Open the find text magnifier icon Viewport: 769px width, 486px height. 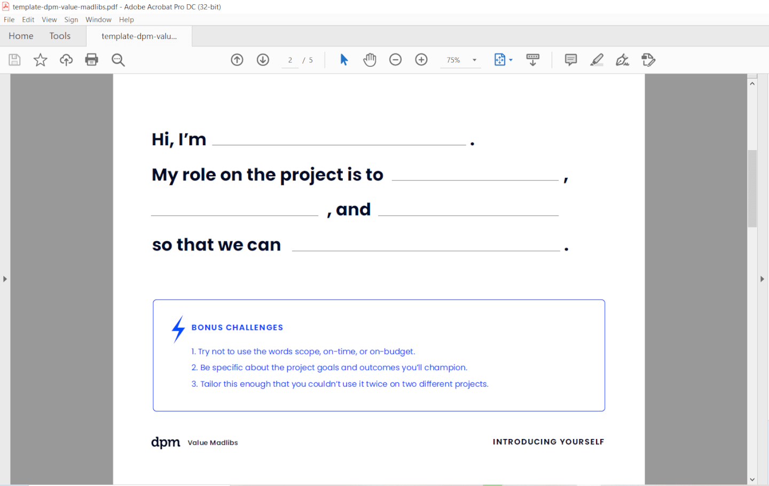click(118, 60)
